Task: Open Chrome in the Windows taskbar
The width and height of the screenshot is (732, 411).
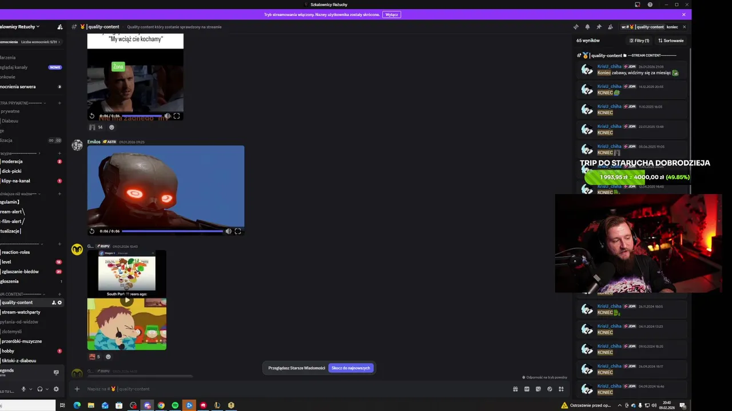Action: click(x=161, y=405)
